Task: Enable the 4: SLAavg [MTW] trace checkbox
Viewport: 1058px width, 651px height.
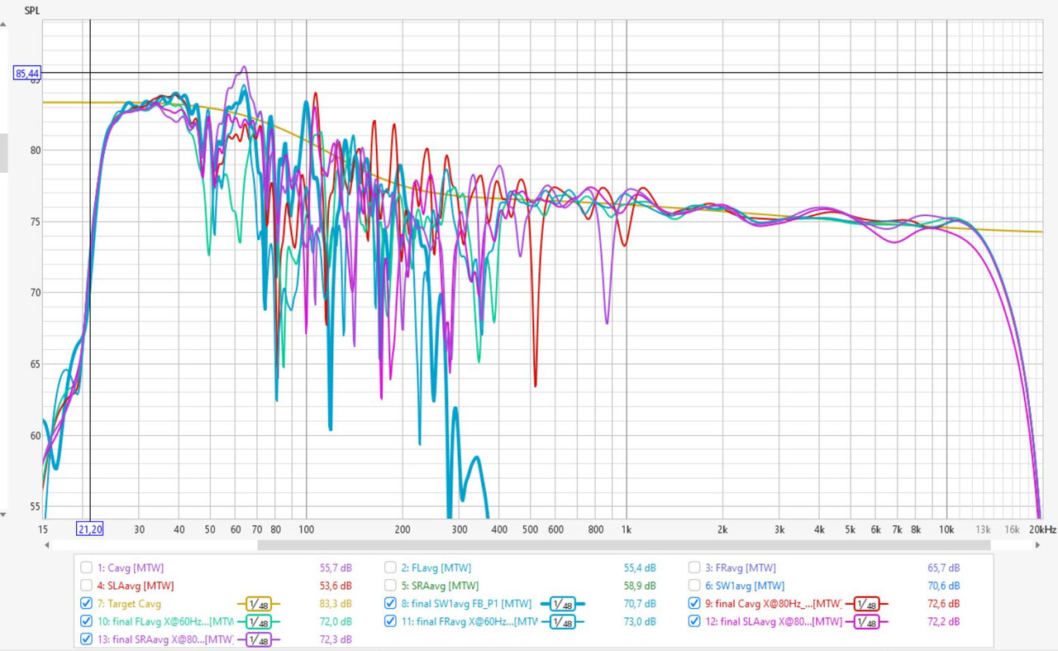Action: 86,586
